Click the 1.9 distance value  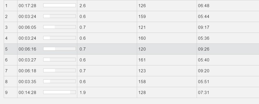(83, 93)
